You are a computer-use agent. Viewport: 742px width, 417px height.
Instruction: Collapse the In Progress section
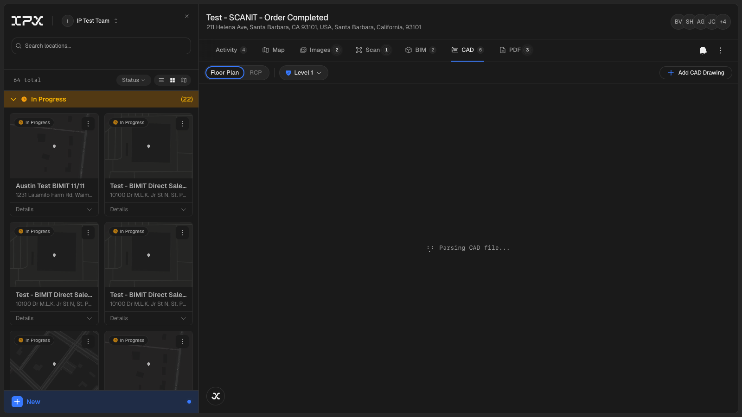13,99
